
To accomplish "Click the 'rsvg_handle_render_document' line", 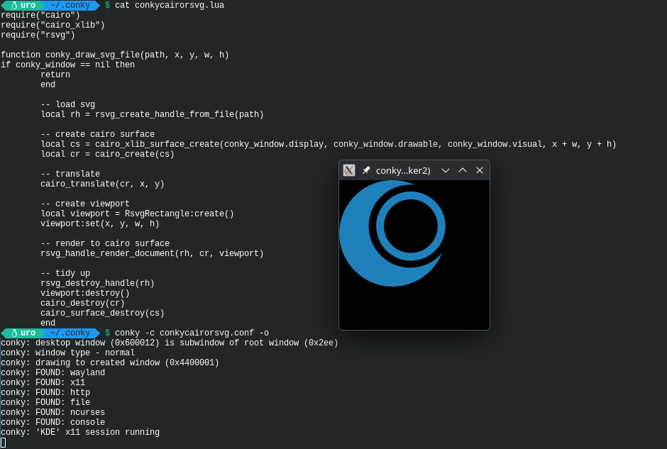I will click(x=152, y=254).
